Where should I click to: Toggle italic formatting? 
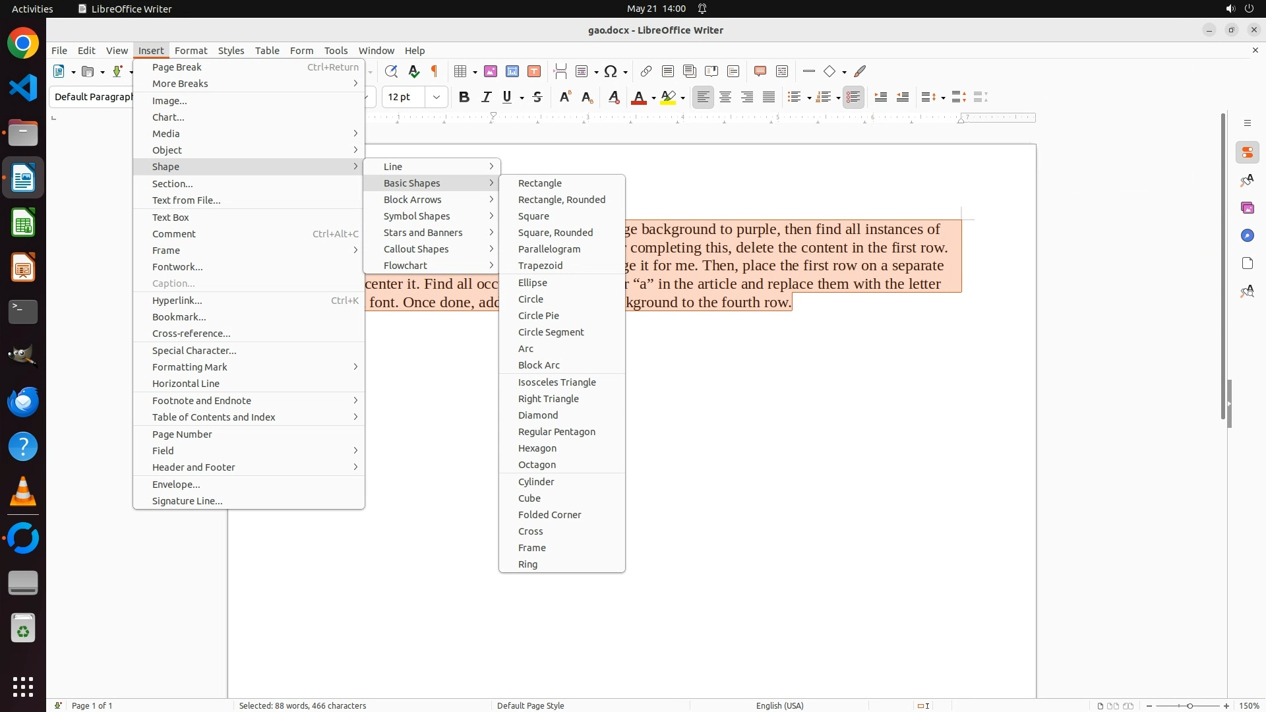[486, 98]
